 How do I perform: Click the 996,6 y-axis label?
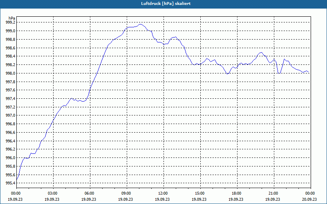pyautogui.click(x=10, y=132)
